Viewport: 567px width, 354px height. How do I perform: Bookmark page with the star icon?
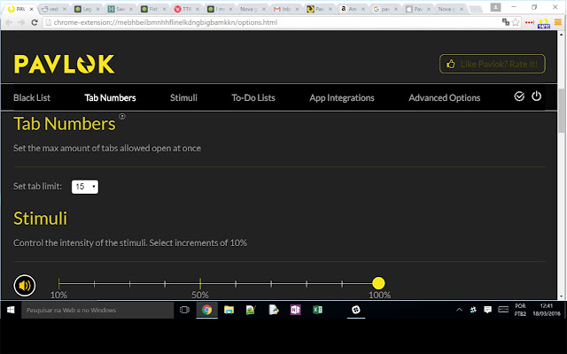click(516, 22)
